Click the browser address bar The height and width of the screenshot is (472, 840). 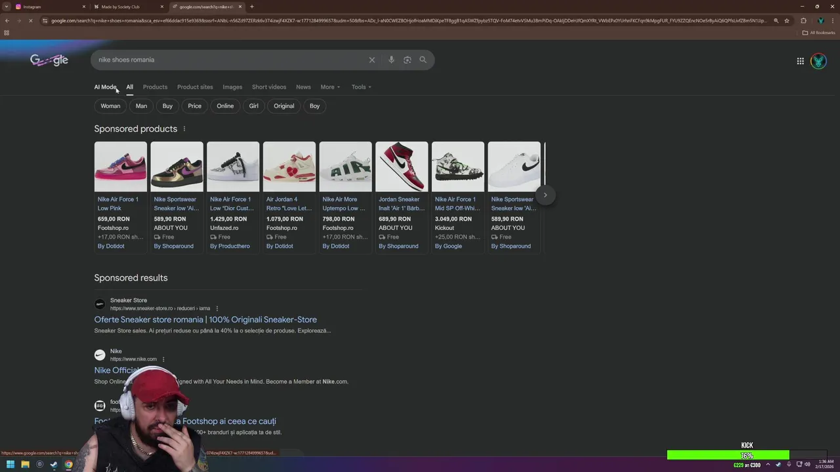pos(407,20)
